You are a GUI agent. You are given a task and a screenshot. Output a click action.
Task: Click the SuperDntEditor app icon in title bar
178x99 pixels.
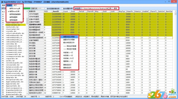(x=2, y=2)
